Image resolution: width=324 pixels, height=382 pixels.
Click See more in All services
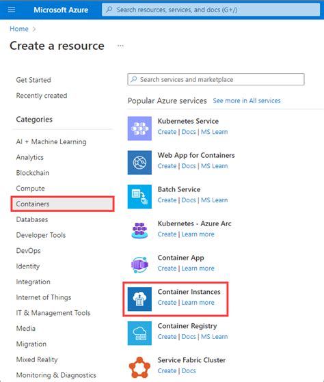247,100
